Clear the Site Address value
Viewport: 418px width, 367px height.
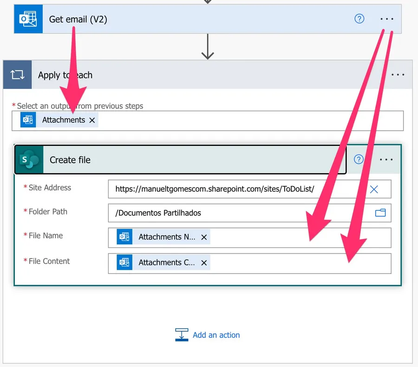click(x=374, y=189)
